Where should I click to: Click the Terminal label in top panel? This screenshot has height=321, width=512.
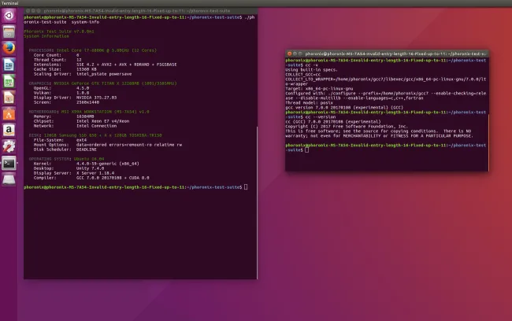point(9,3)
